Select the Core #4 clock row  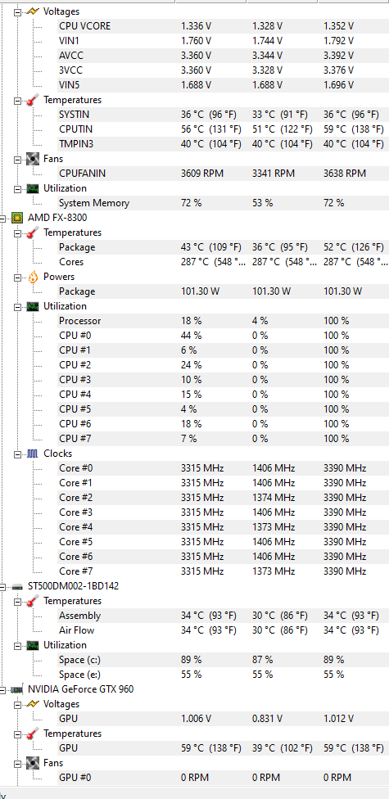tap(223, 527)
